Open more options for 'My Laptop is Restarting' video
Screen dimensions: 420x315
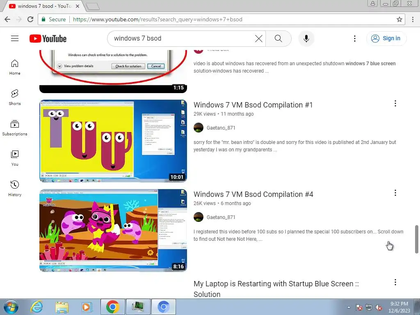coord(395,282)
